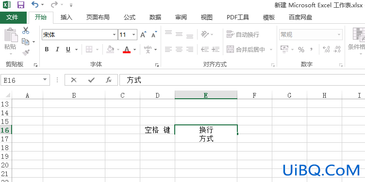Click the borders icon
Image resolution: width=365 pixels, height=182 pixels.
(89, 49)
